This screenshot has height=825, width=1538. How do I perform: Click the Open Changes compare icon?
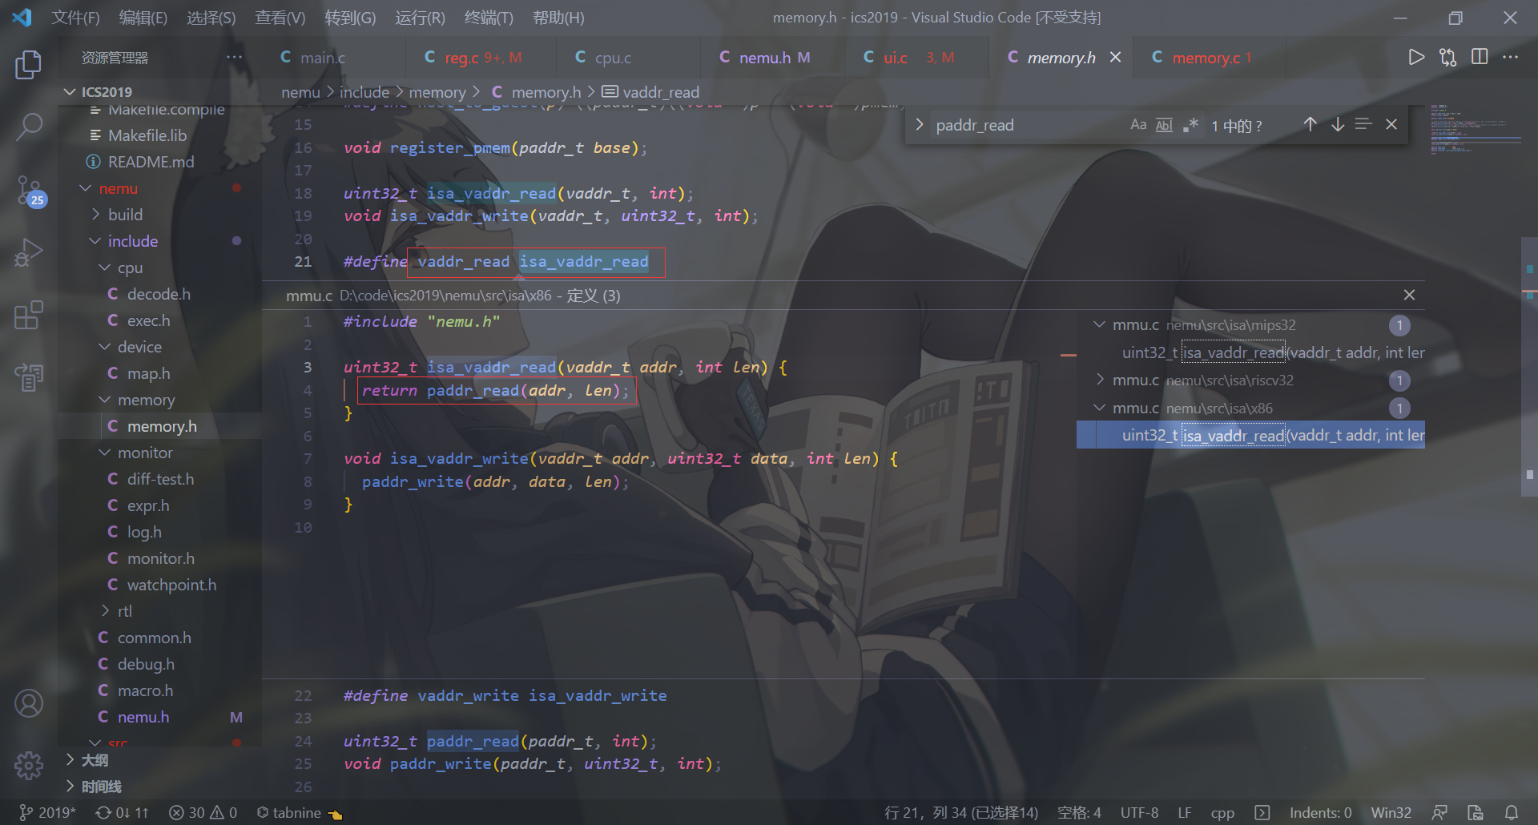pos(1448,58)
